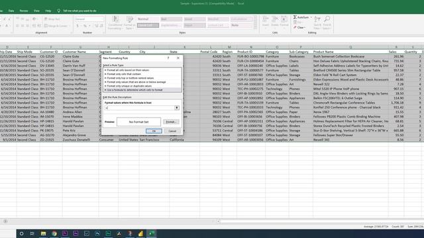Click the OK button in dialog
The width and height of the screenshot is (424, 238).
[x=154, y=131]
